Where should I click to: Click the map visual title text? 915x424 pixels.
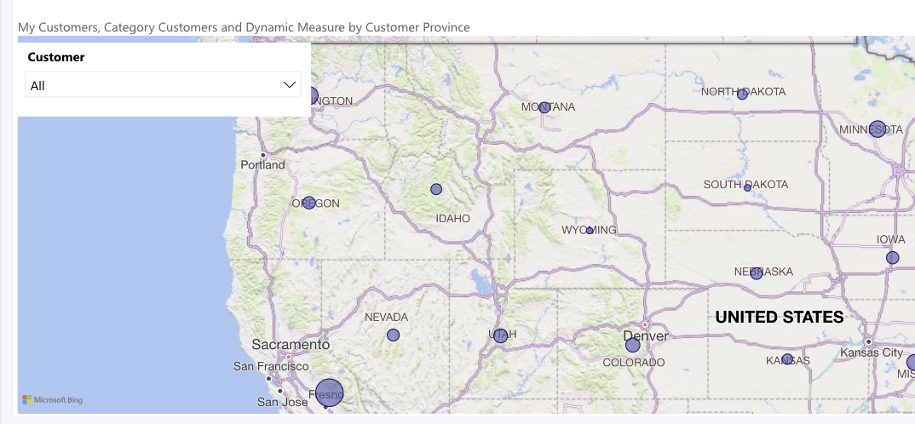244,27
